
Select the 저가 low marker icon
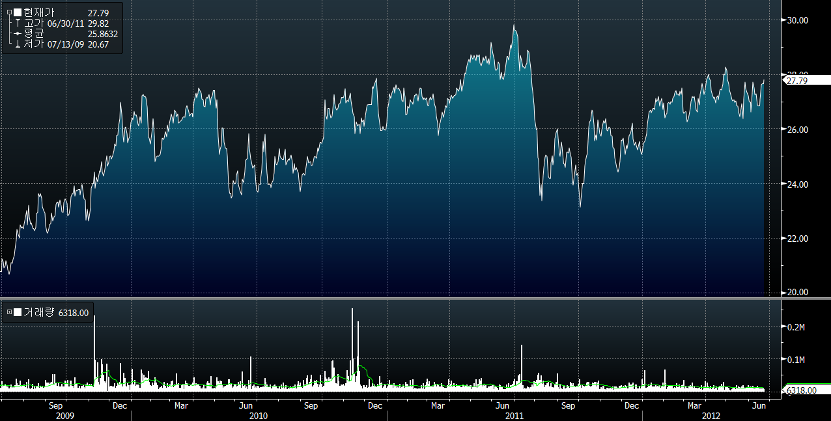[18, 44]
